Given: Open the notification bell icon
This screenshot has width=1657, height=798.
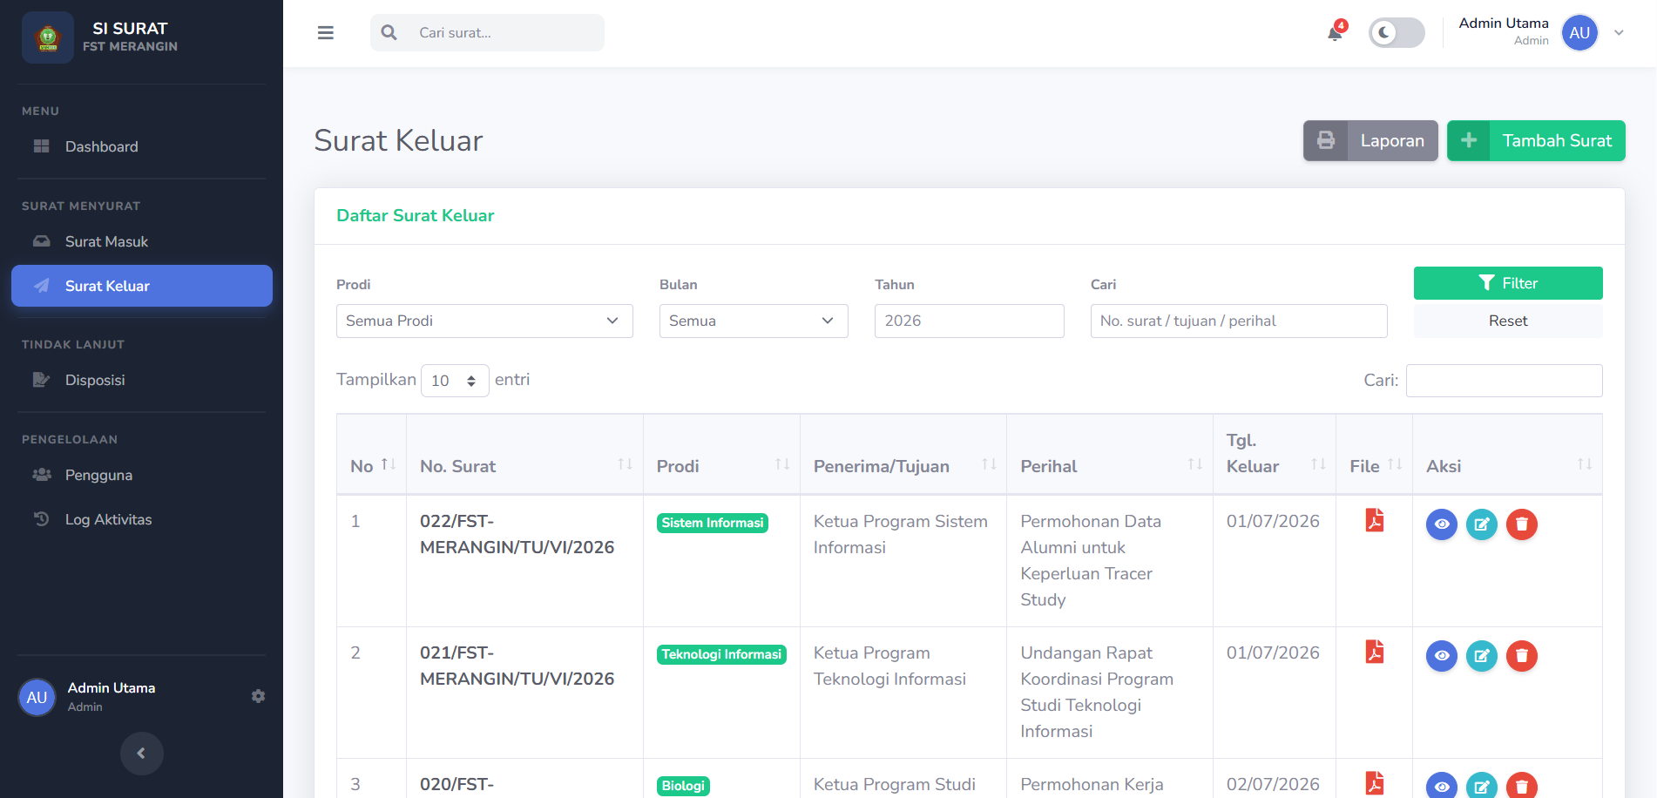Looking at the screenshot, I should [x=1334, y=33].
